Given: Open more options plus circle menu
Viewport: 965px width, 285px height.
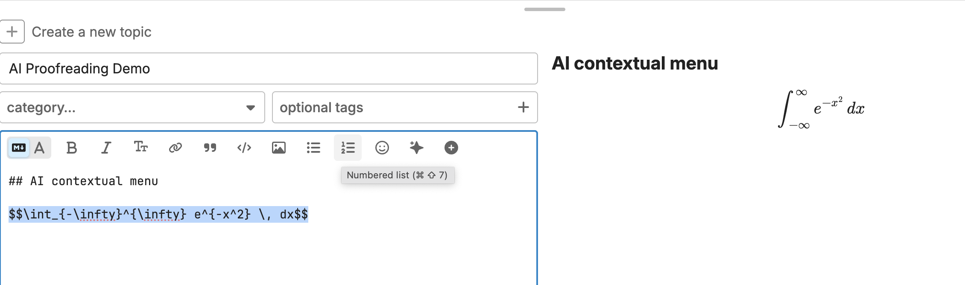Looking at the screenshot, I should tap(451, 148).
